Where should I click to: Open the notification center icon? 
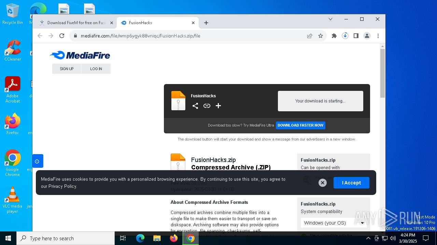(x=426, y=238)
